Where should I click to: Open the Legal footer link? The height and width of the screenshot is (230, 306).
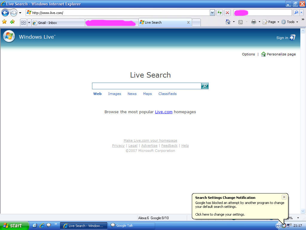point(133,146)
